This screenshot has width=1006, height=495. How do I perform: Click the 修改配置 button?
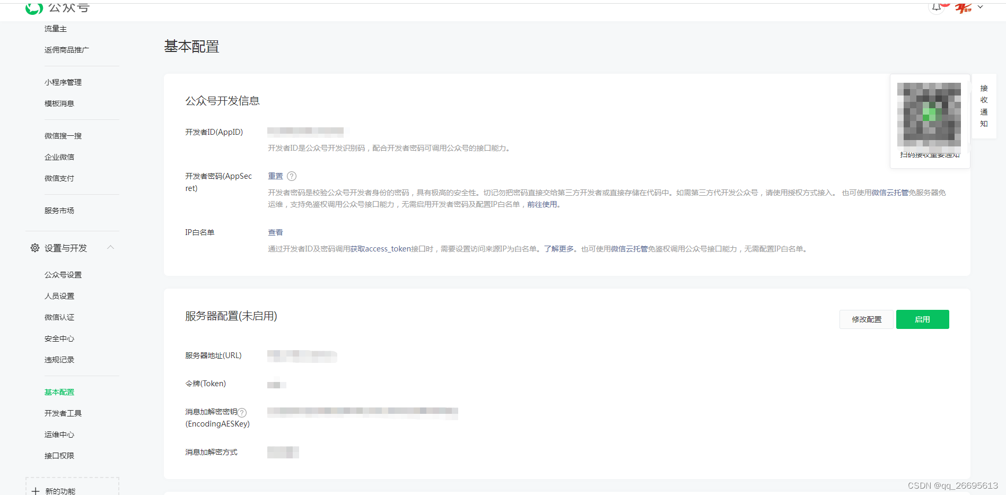click(x=867, y=319)
